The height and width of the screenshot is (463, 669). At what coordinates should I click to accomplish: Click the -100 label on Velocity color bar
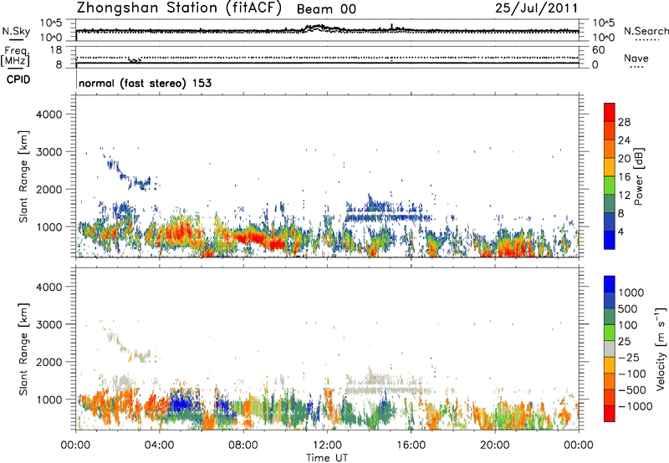click(632, 374)
